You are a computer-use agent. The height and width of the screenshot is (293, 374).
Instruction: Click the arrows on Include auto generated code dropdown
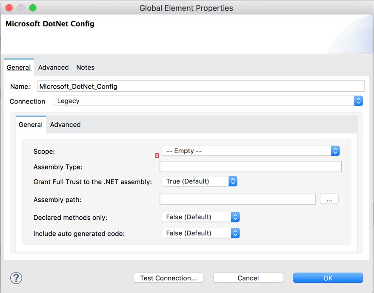coord(235,233)
